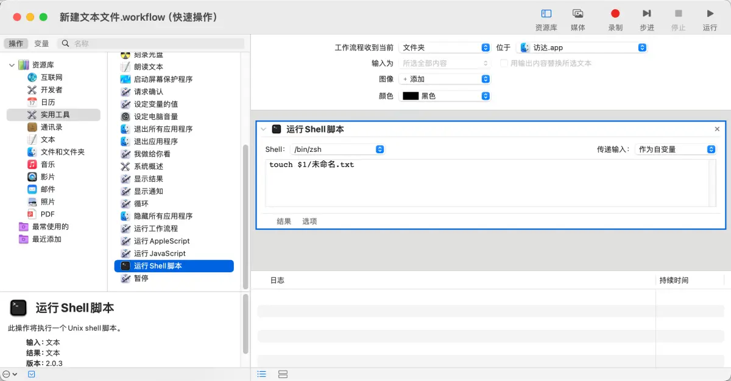Open the 颜色 黑色 dropdown
Viewport: 731px width, 381px height.
[445, 96]
